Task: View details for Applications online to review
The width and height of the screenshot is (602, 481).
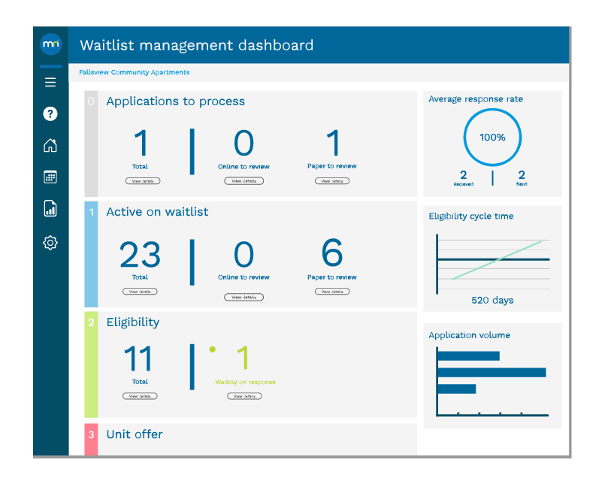Action: (244, 181)
